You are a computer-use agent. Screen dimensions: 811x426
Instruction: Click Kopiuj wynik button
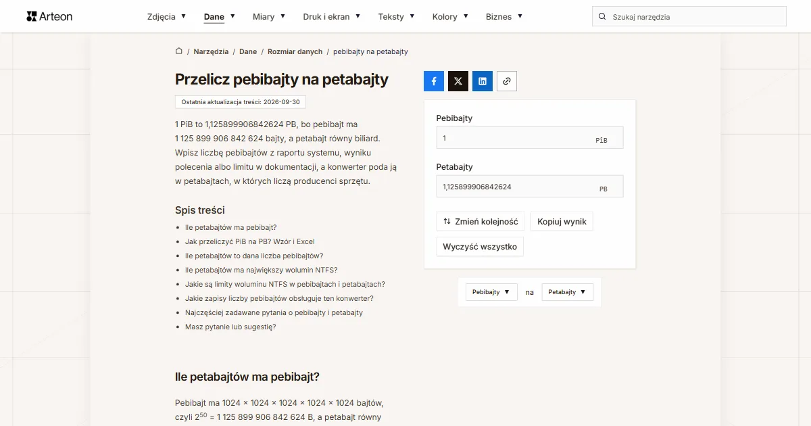click(562, 221)
